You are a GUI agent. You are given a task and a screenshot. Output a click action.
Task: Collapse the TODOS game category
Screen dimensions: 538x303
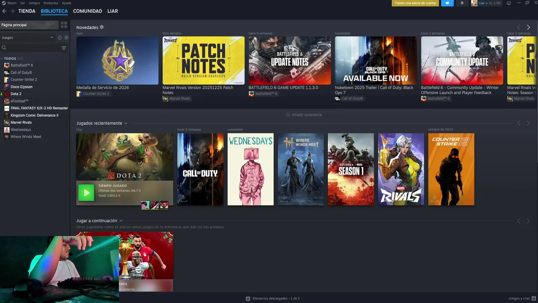[x=2, y=58]
